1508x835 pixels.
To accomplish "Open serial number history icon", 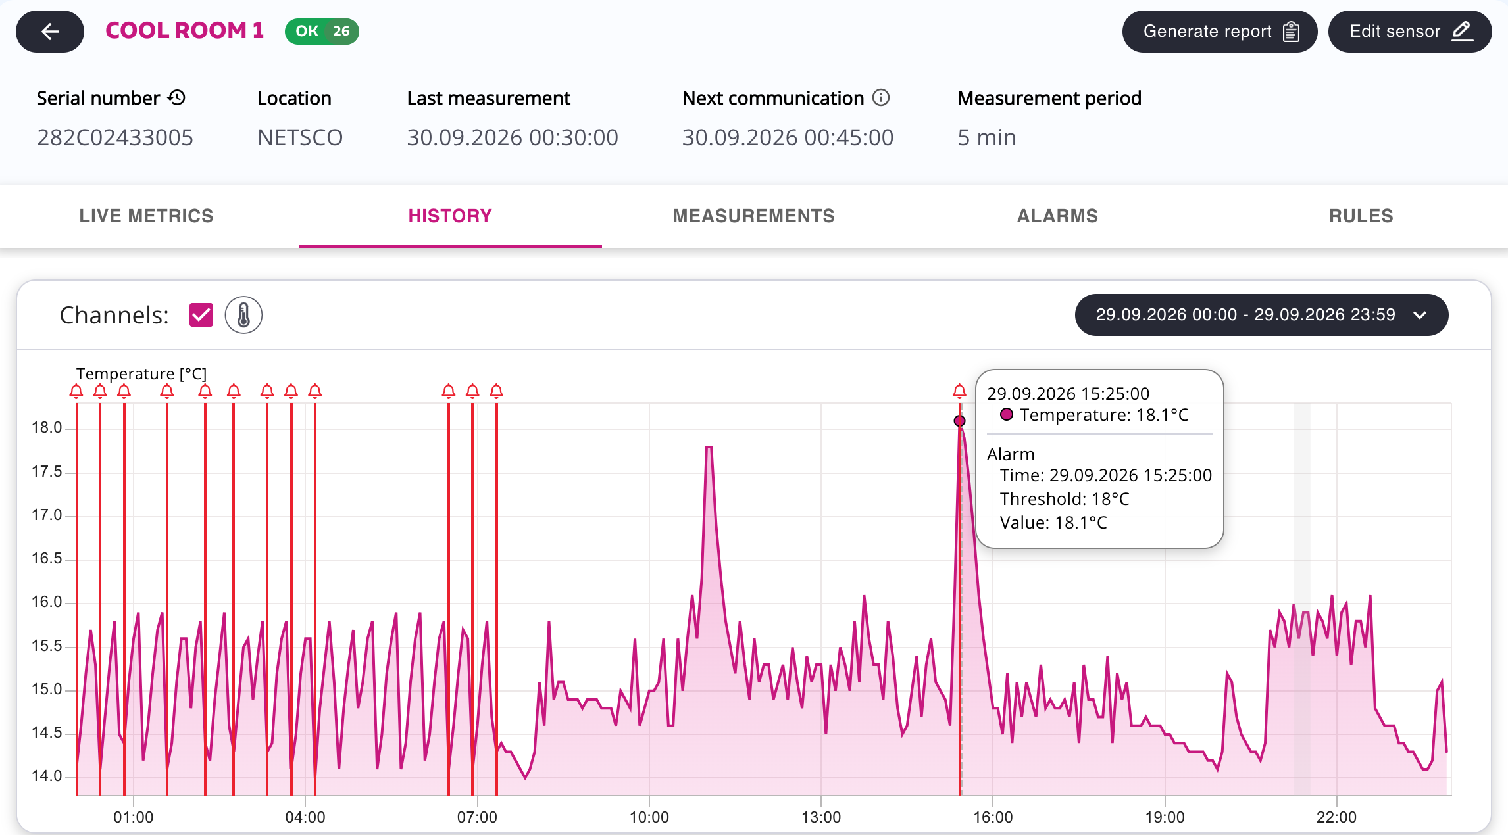I will 177,98.
